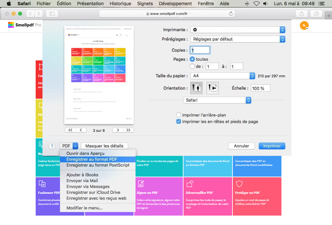Choose Enregistrer au format PDF
This screenshot has height=225, width=332.
pyautogui.click(x=98, y=159)
